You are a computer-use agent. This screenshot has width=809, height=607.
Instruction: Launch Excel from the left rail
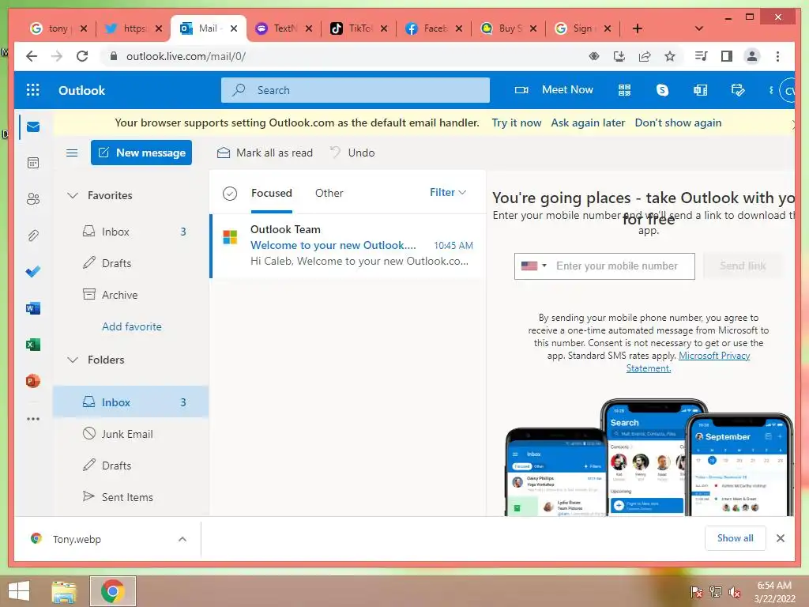[x=33, y=345]
